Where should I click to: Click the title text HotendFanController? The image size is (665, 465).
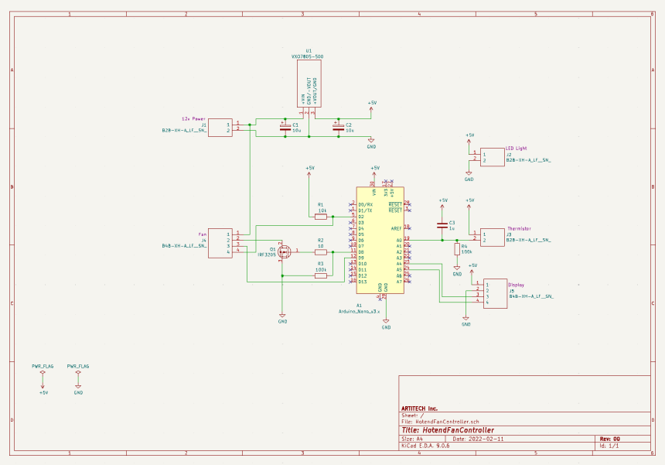[x=448, y=430]
